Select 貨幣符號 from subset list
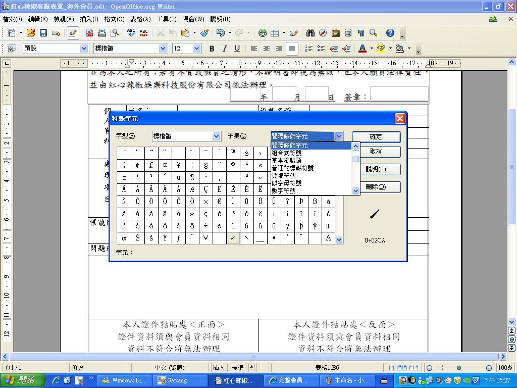Viewport: 517px width, 388px height. tap(283, 175)
